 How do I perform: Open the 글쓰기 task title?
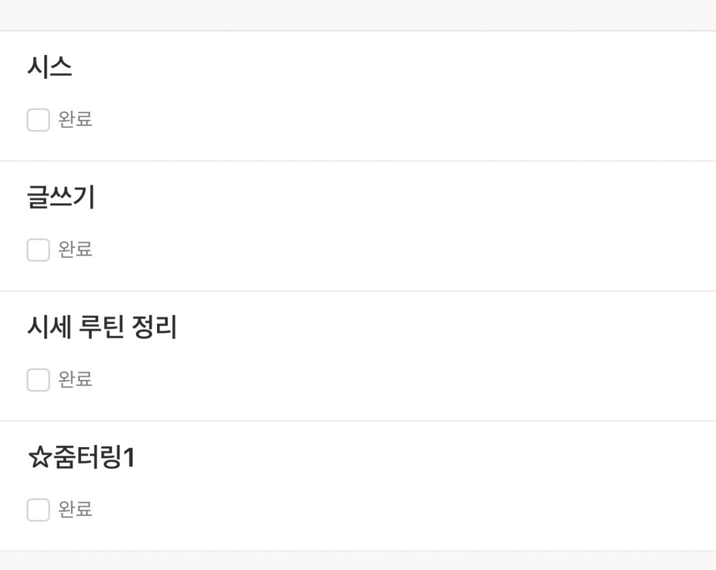click(61, 198)
